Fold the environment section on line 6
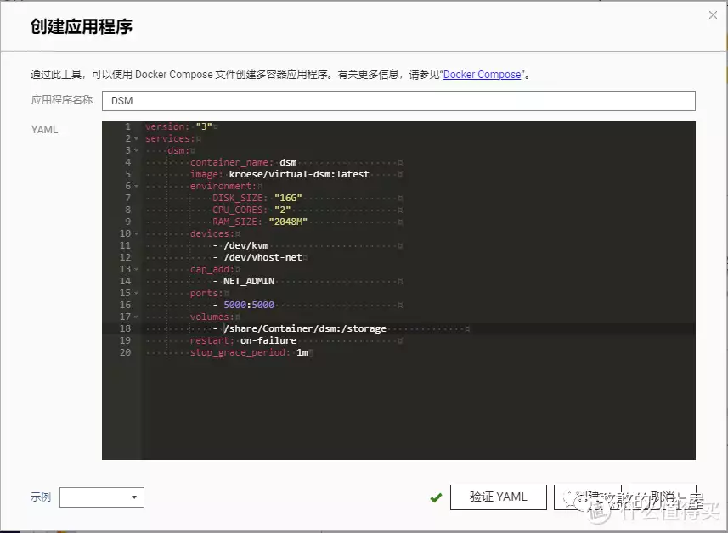This screenshot has height=533, width=728. coord(137,187)
